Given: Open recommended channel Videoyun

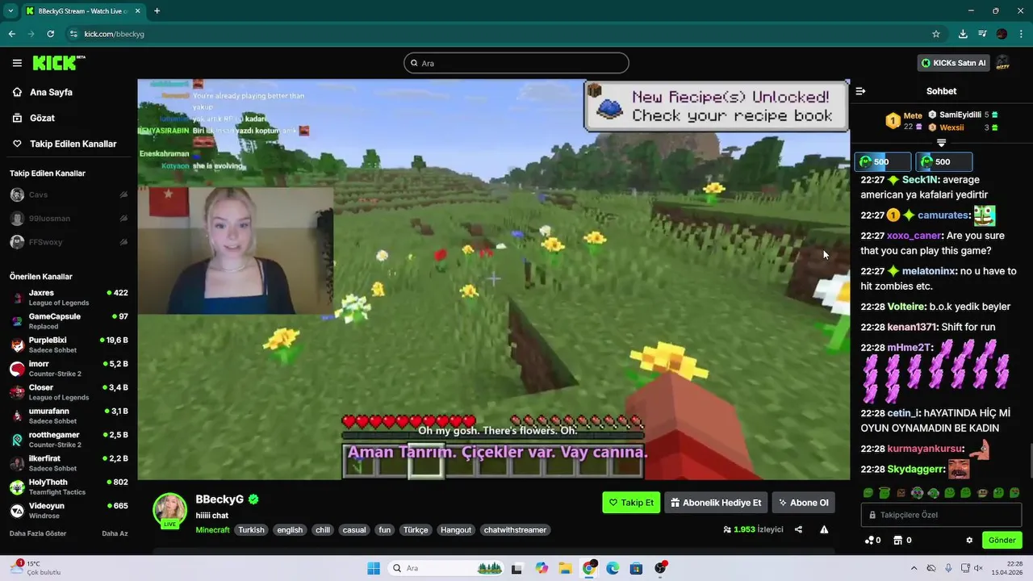Looking at the screenshot, I should tap(69, 510).
